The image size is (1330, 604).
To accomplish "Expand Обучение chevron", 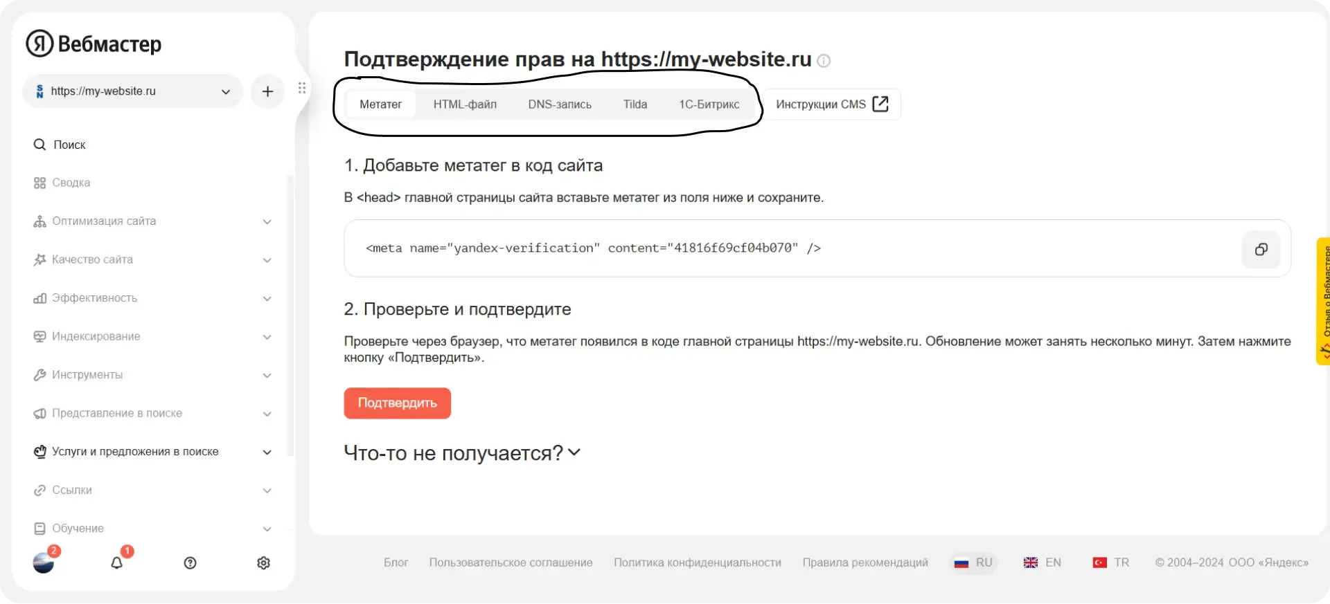I will pos(267,529).
